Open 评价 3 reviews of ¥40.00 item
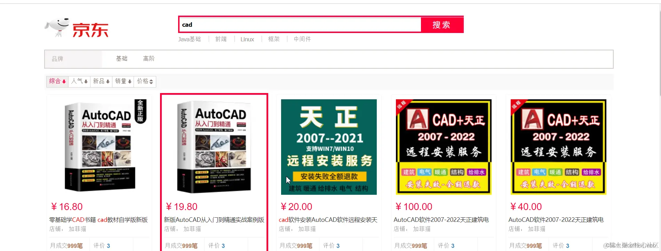661x251 pixels. [x=561, y=246]
